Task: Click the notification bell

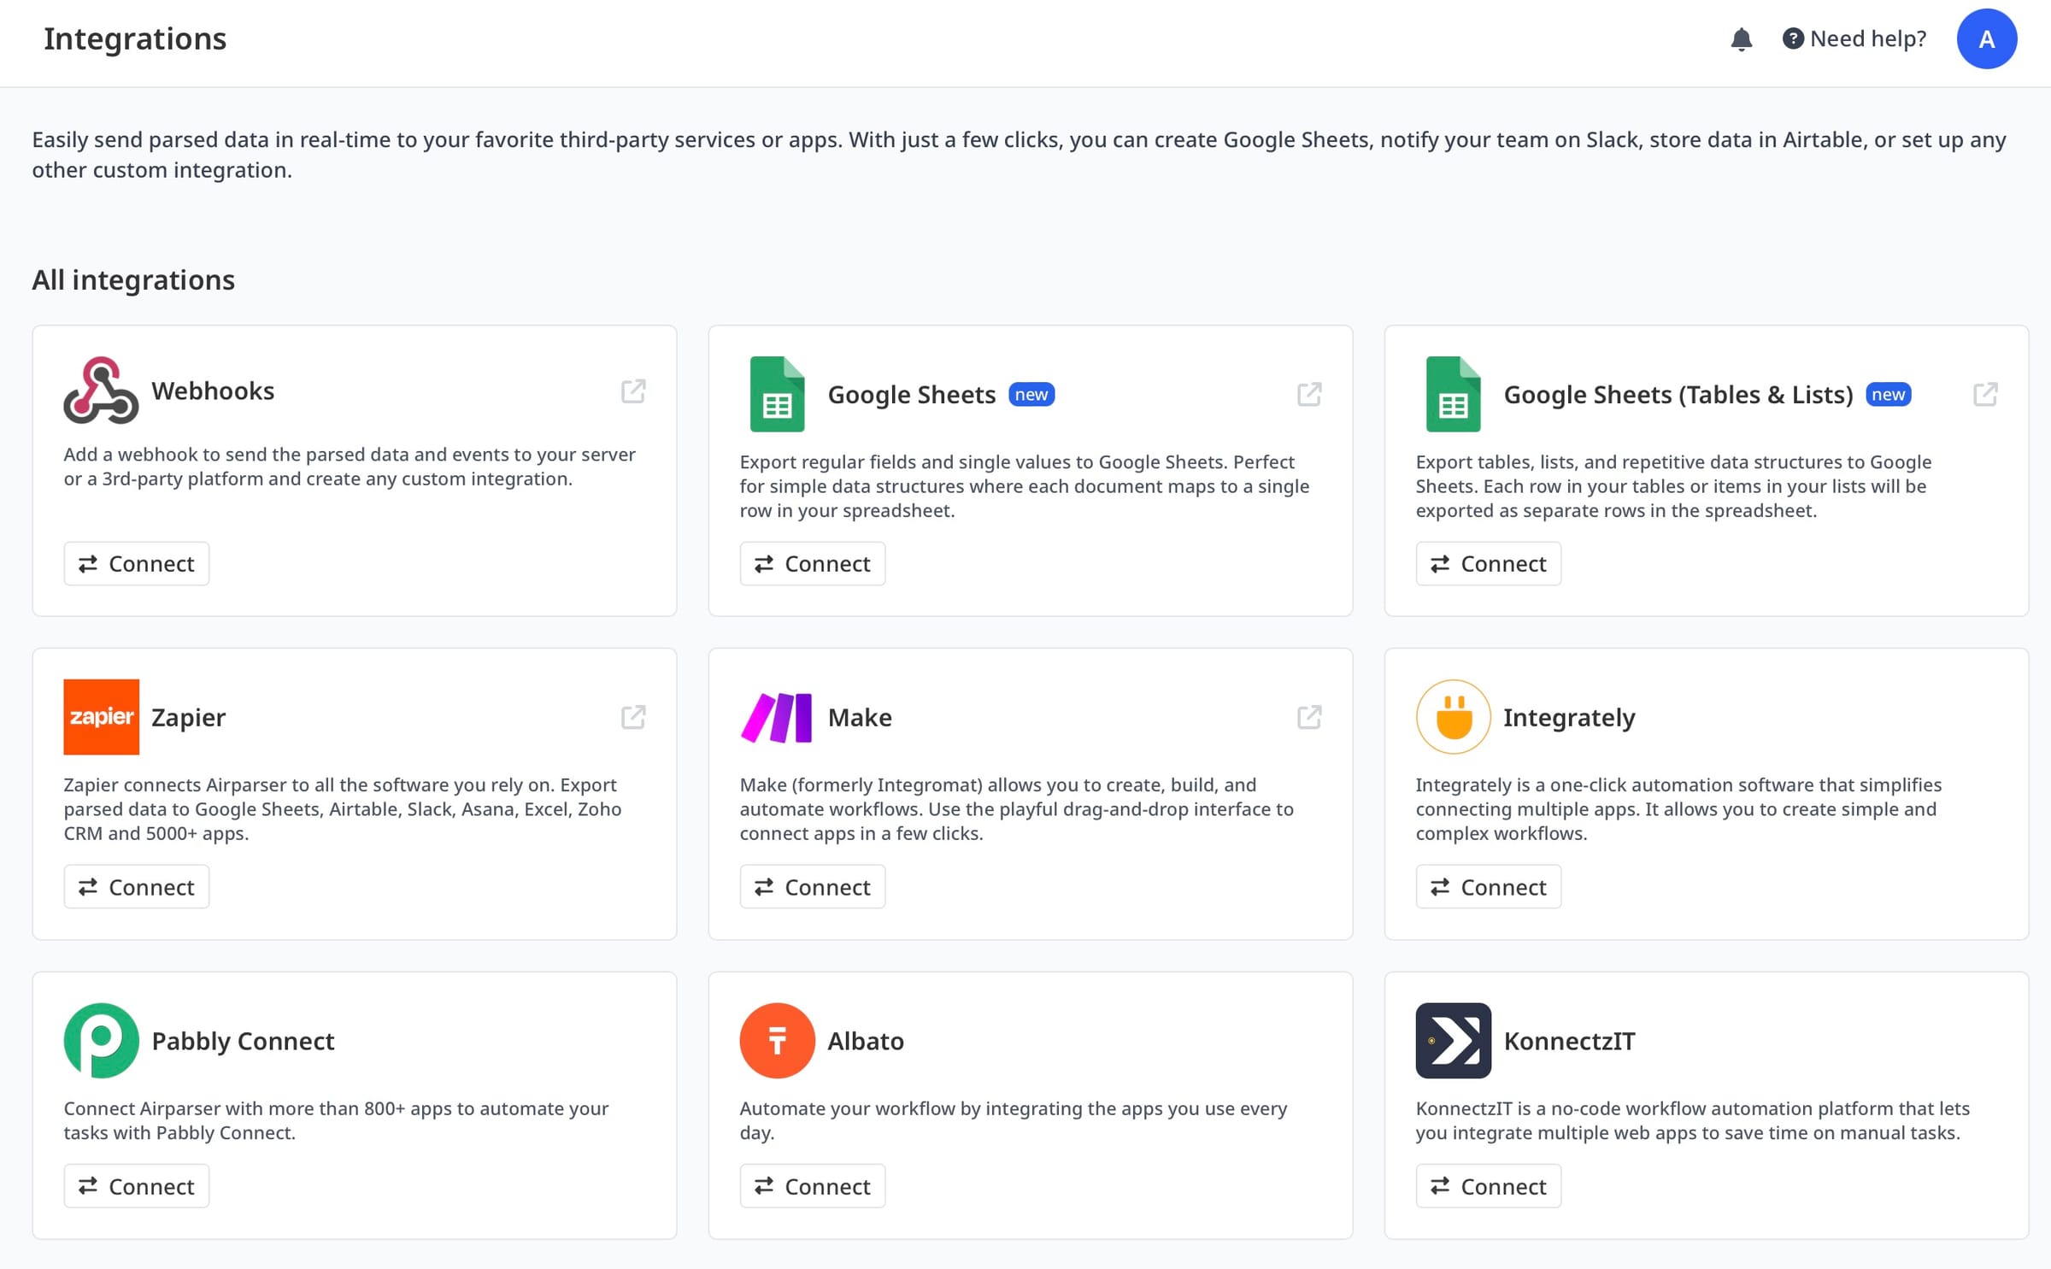Action: 1742,38
